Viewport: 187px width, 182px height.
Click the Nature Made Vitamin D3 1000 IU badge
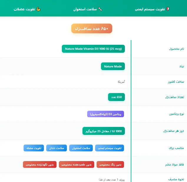tap(93, 49)
